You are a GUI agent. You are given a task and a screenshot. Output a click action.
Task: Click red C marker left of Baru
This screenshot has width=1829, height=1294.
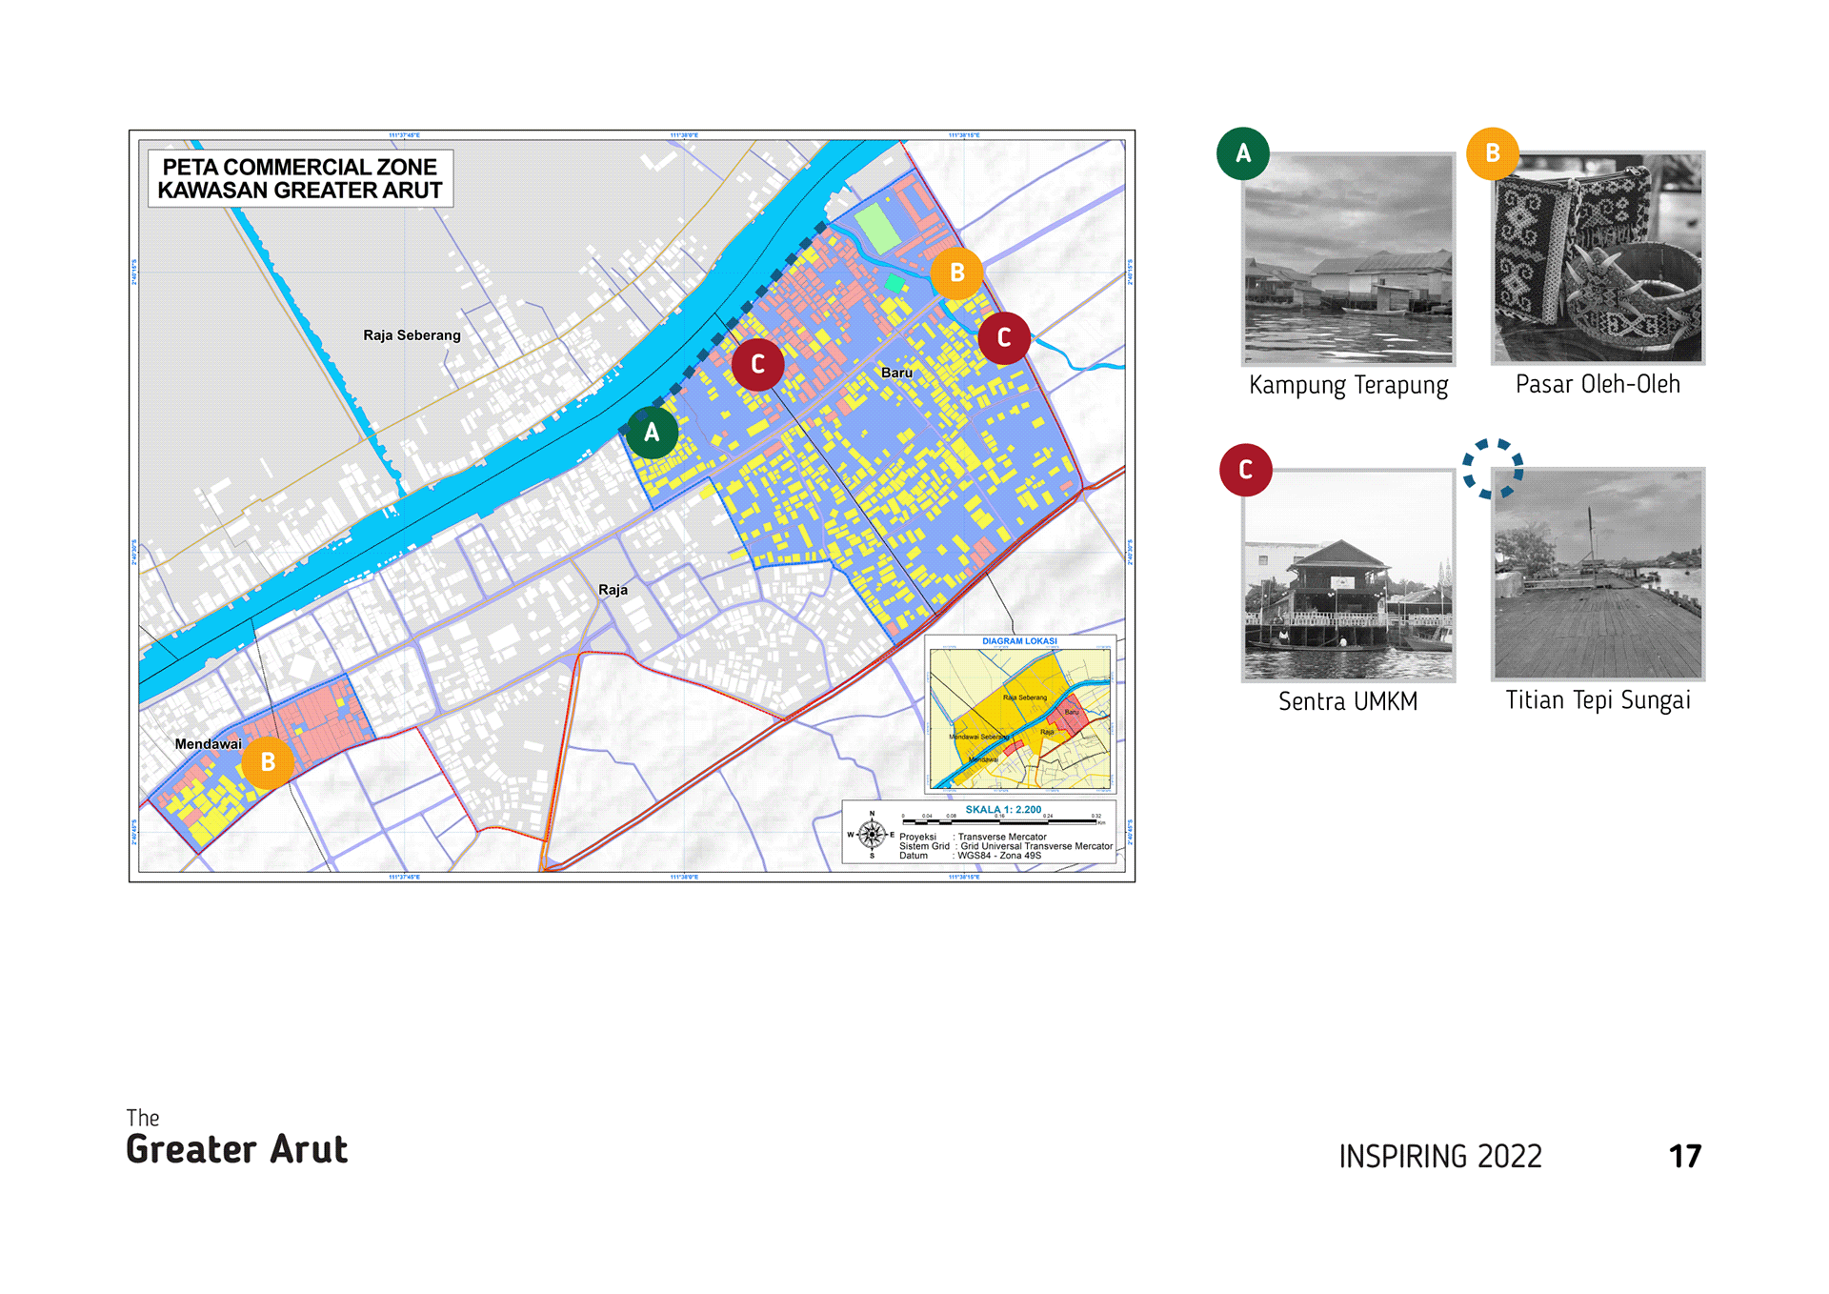[757, 364]
